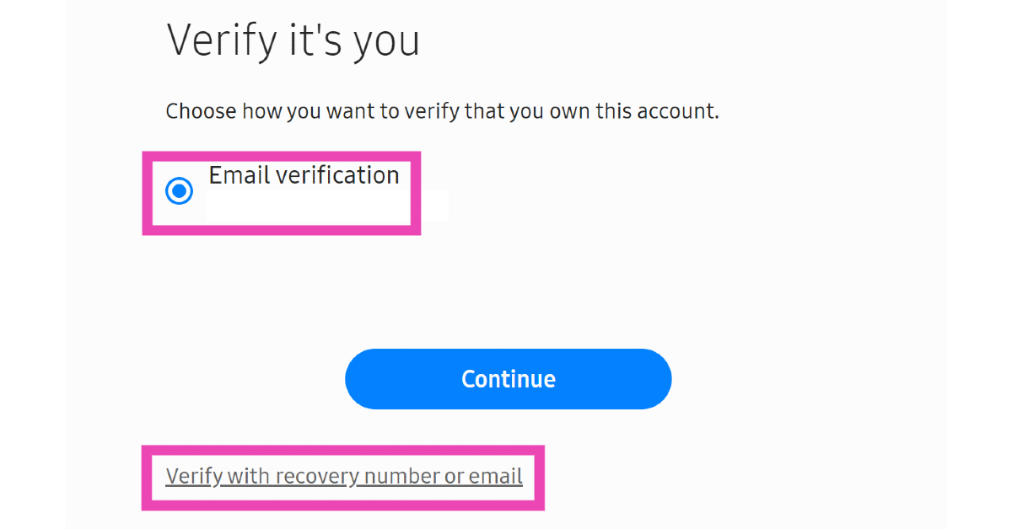Click the "Choose how you want to verify" text
This screenshot has width=1012, height=529.
pos(442,111)
